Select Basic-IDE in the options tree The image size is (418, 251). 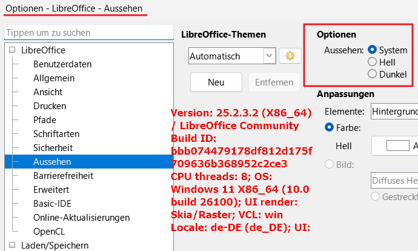(x=52, y=203)
